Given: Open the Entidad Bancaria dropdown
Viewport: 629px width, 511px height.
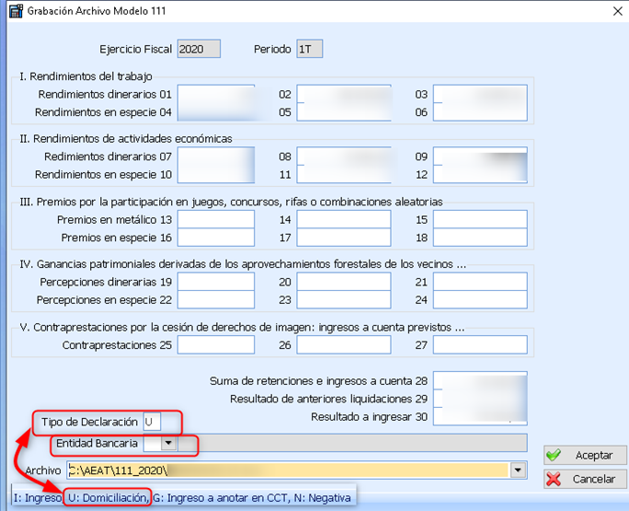Looking at the screenshot, I should coord(168,443).
